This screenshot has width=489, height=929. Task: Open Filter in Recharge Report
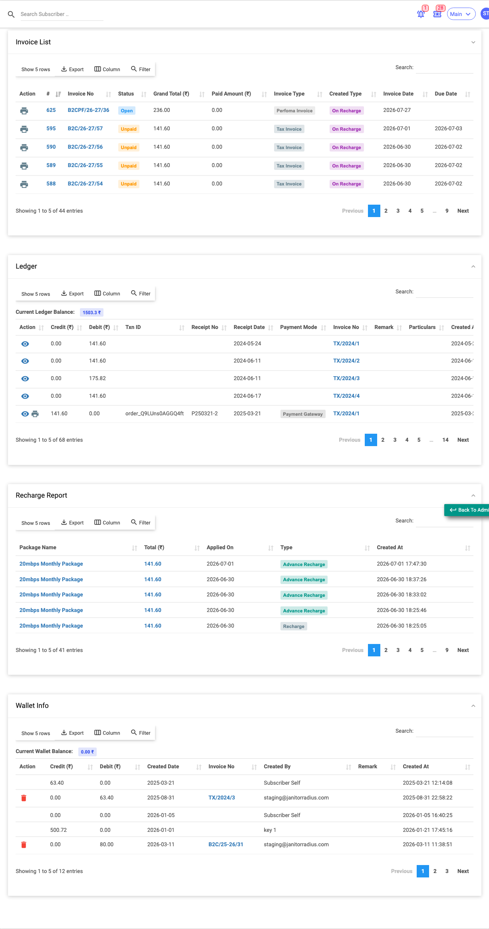click(x=141, y=522)
